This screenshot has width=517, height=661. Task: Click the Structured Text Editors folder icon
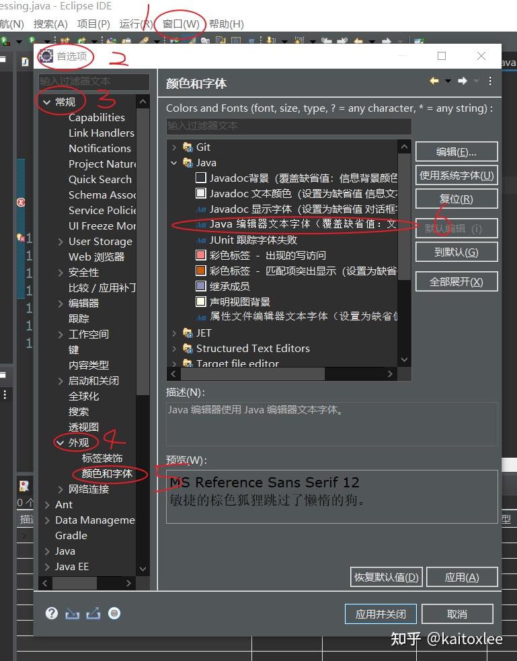pyautogui.click(x=188, y=349)
